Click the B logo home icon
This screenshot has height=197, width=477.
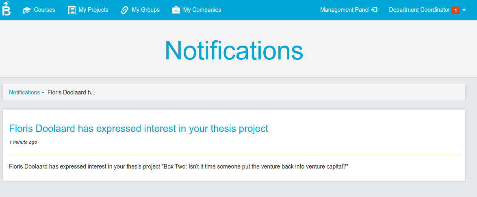[x=7, y=9]
